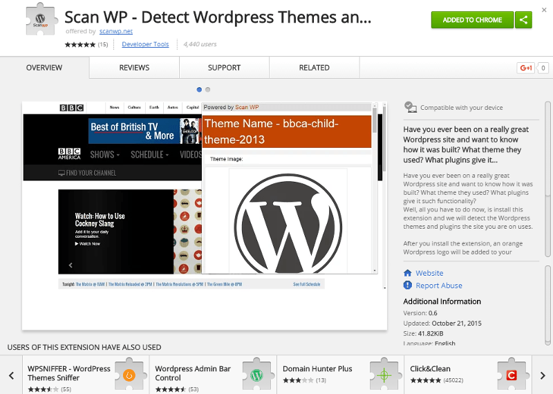
Task: Switch to the Support tab
Action: (224, 67)
